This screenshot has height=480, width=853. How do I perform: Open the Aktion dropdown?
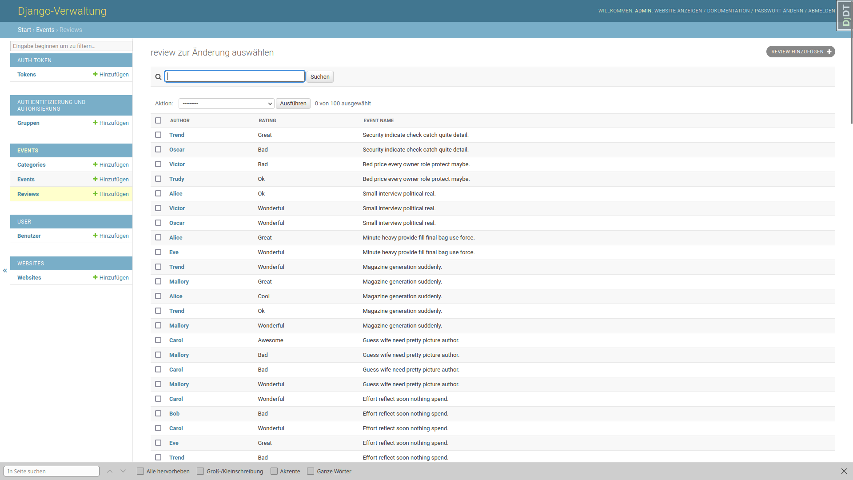point(226,104)
